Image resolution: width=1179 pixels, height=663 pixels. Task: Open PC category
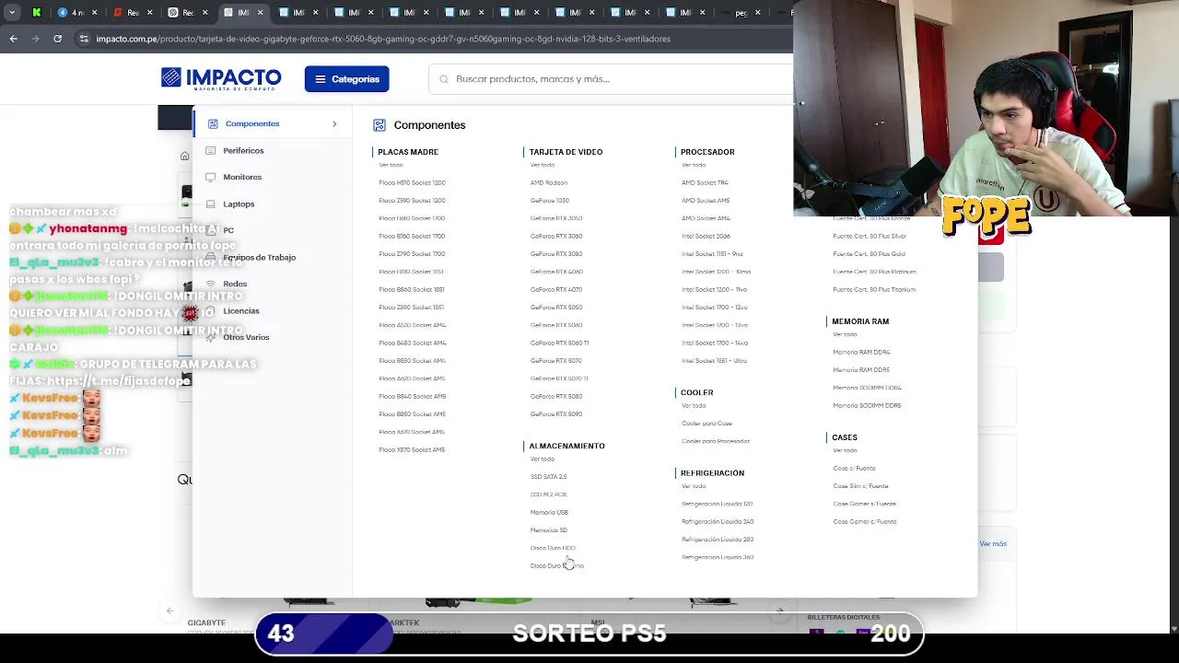pos(228,230)
